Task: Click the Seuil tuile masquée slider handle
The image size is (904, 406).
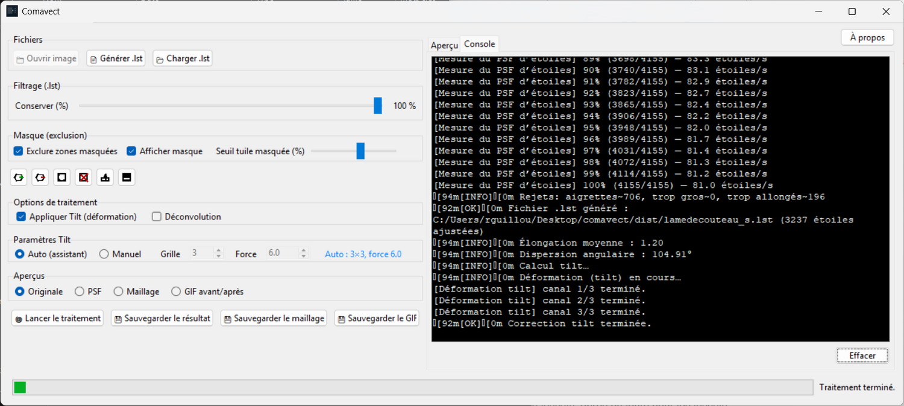Action: (x=360, y=151)
